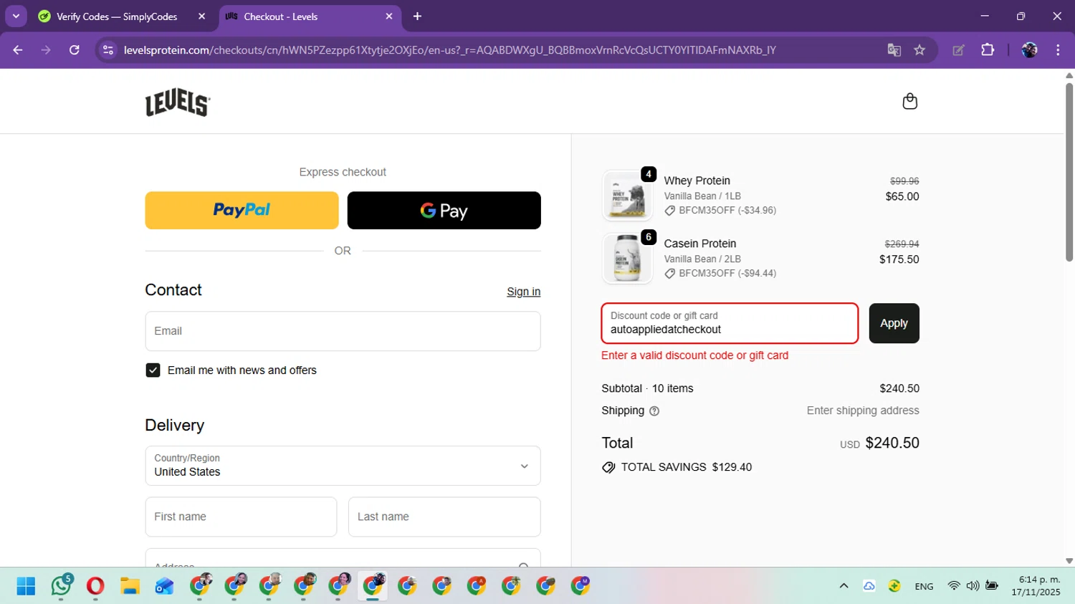Open the translate page icon
The image size is (1075, 604).
click(x=894, y=50)
